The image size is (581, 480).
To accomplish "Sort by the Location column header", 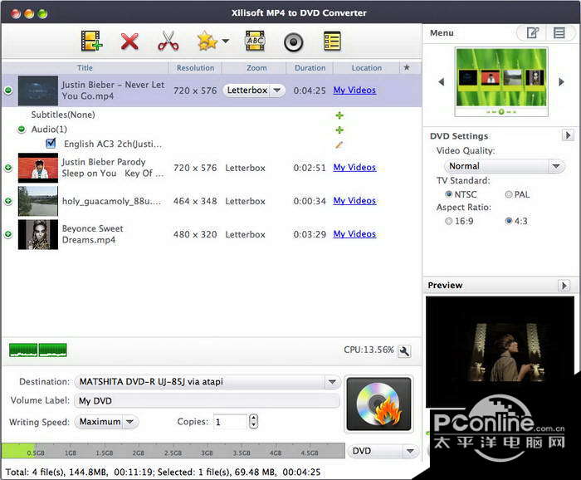I will (x=367, y=68).
